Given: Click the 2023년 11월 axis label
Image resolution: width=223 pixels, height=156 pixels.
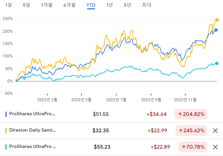Looking at the screenshot, I should click(185, 100).
